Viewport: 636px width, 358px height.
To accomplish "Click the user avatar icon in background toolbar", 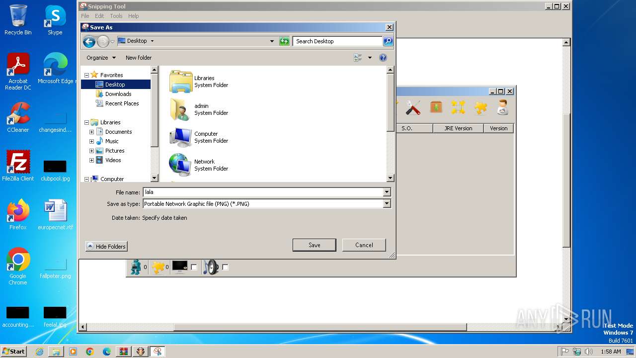I will (503, 107).
